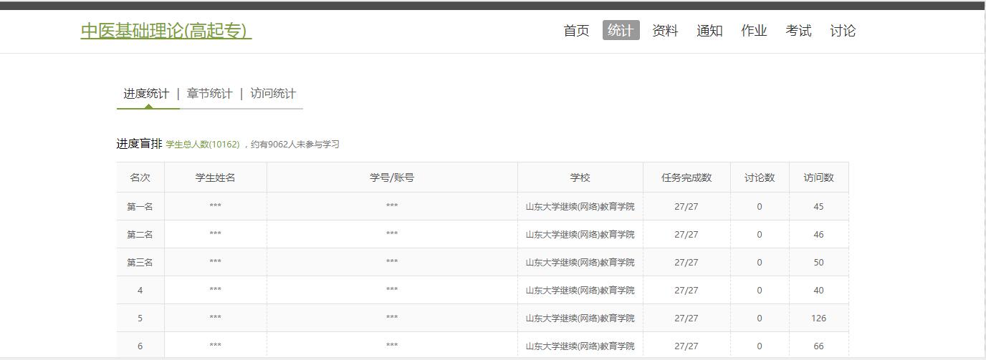986x360 pixels.
Task: Navigate to the 作业 section
Action: (754, 31)
